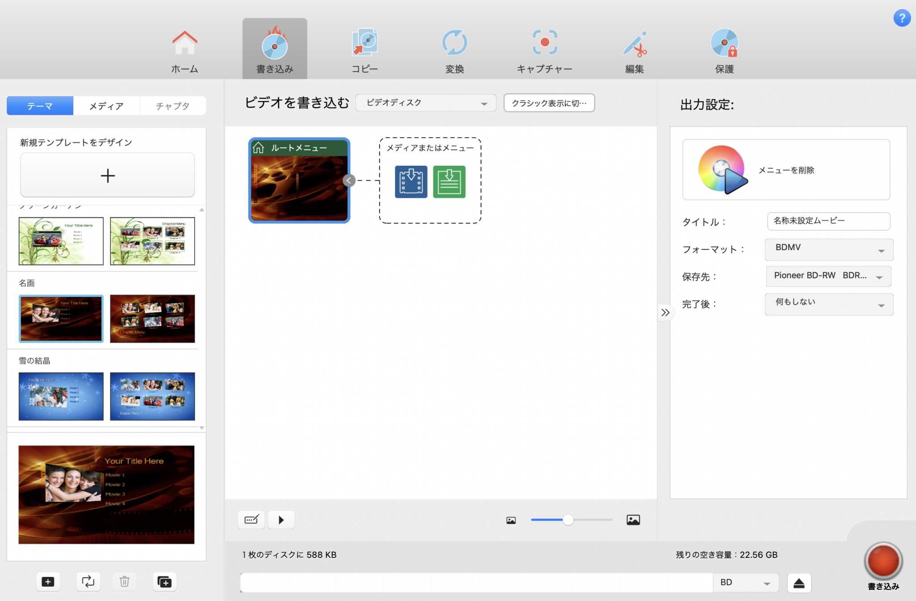Click the duplicate template icon

pos(164,582)
